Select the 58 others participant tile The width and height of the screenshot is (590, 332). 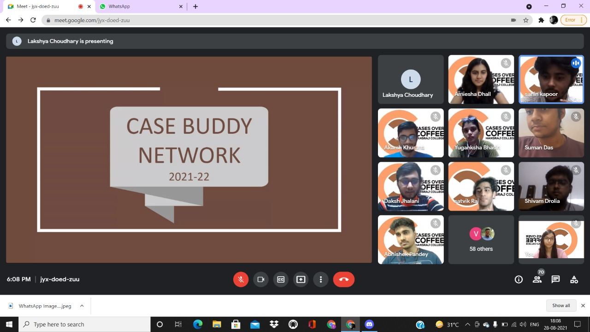[x=481, y=240]
